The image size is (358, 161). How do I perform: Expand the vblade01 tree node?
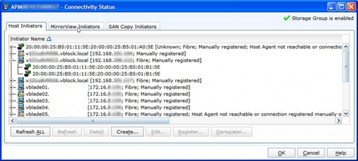pyautogui.click(x=11, y=87)
